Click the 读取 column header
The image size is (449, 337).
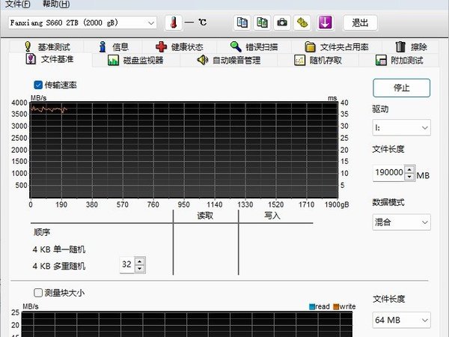[x=205, y=216]
